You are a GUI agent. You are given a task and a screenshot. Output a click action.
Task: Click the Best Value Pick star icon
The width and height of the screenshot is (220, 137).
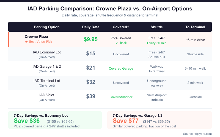(26, 42)
